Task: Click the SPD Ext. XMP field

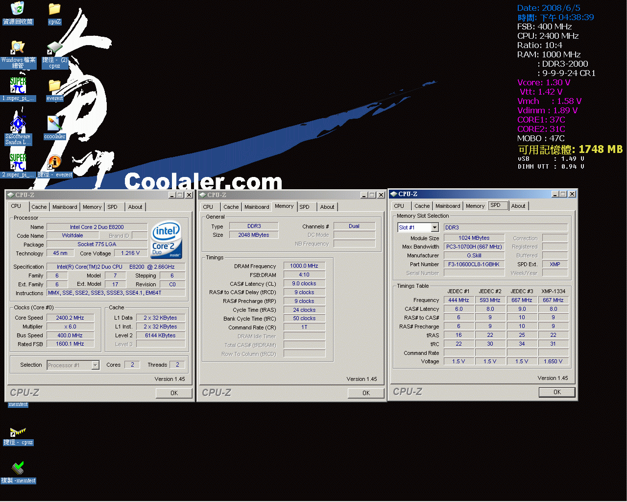Action: [555, 264]
